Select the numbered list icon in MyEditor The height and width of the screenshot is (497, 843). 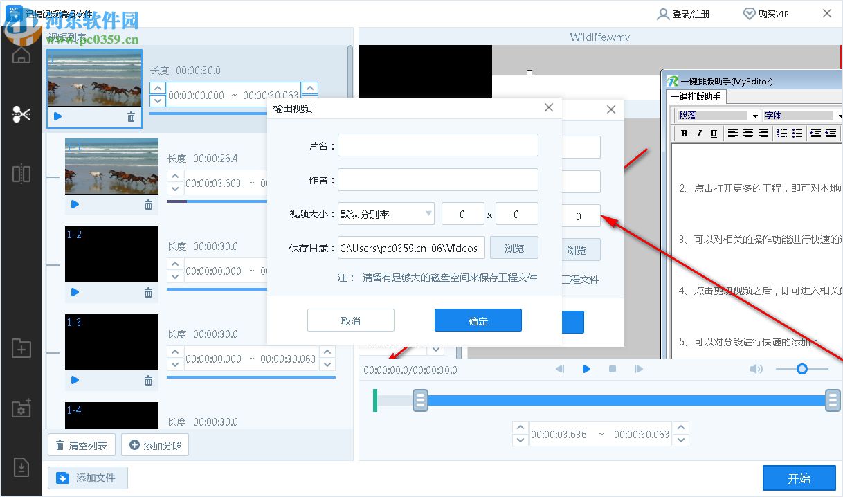click(781, 133)
